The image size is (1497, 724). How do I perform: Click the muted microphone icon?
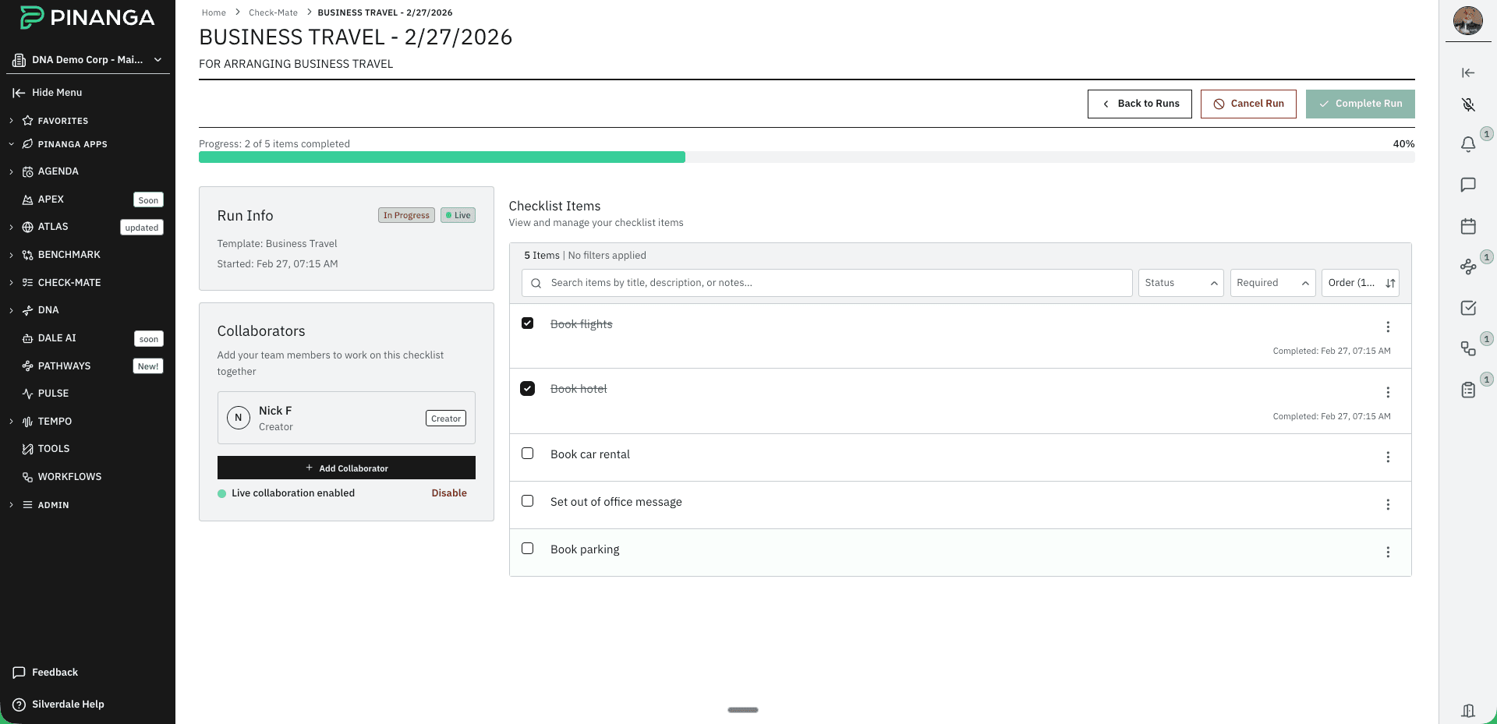(x=1468, y=104)
